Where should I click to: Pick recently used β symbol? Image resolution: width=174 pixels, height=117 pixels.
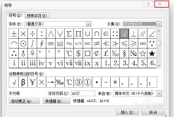23,82
